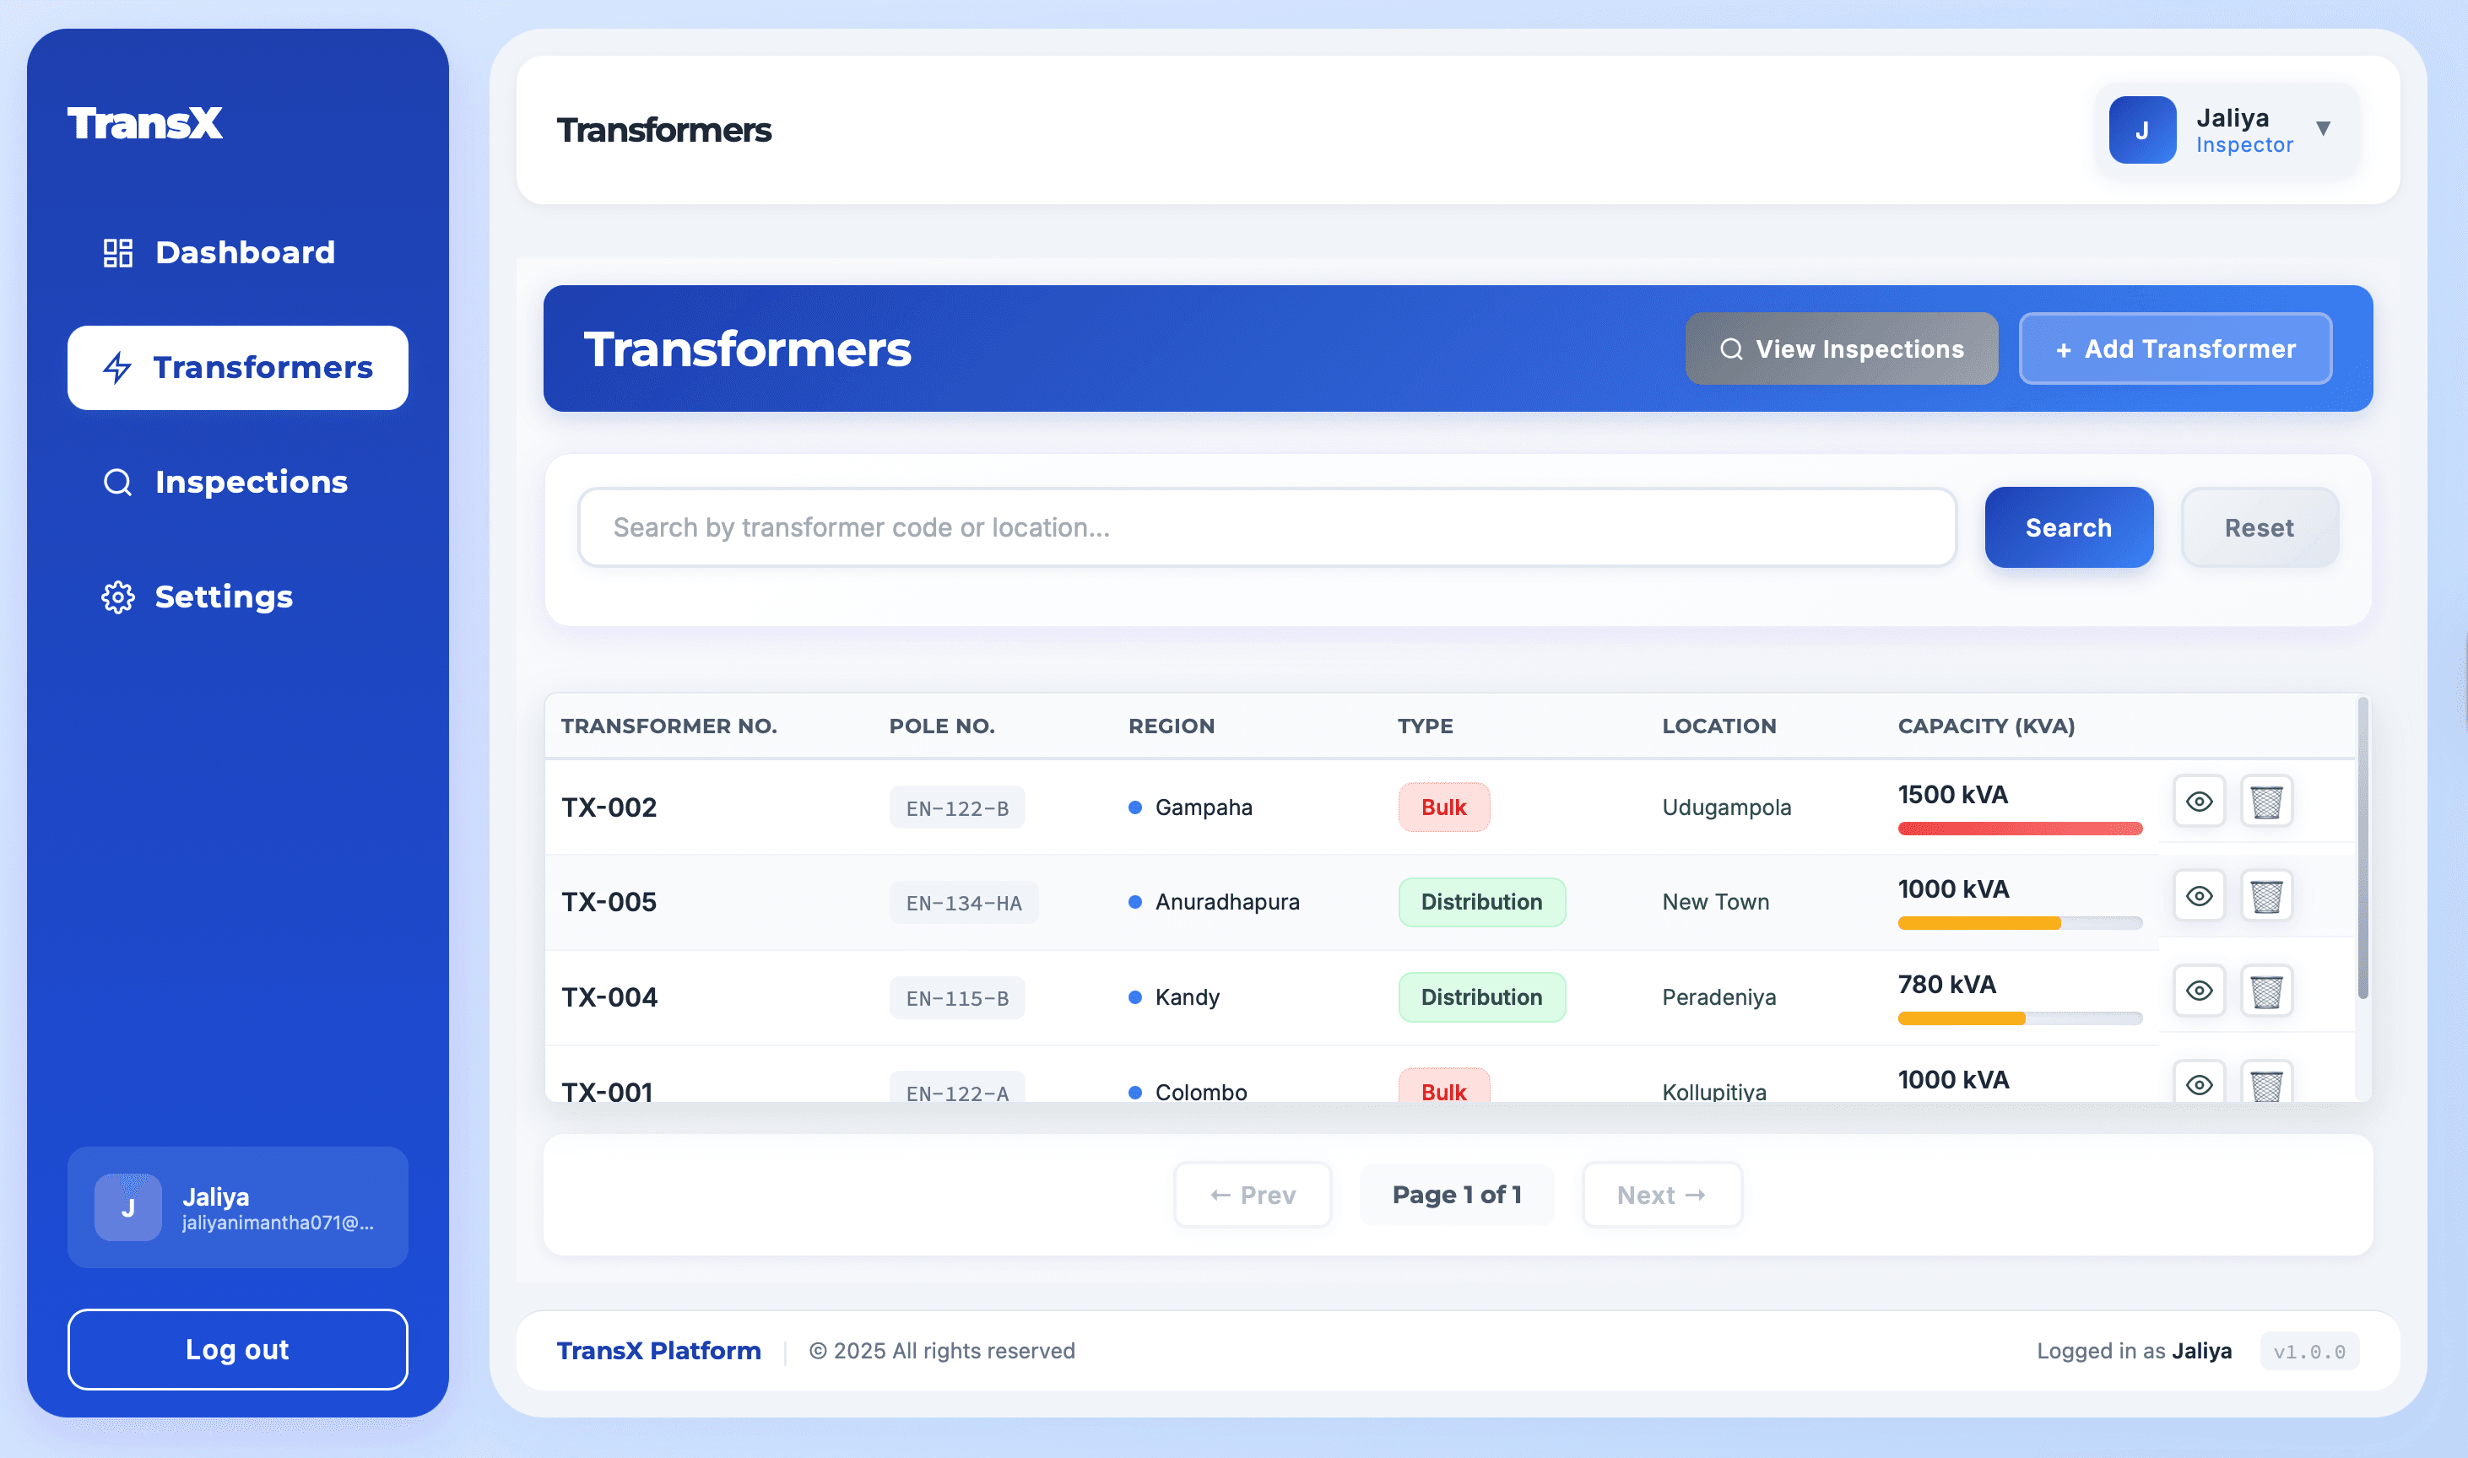Click the eye icon for TX-005
This screenshot has width=2468, height=1458.
pyautogui.click(x=2199, y=895)
